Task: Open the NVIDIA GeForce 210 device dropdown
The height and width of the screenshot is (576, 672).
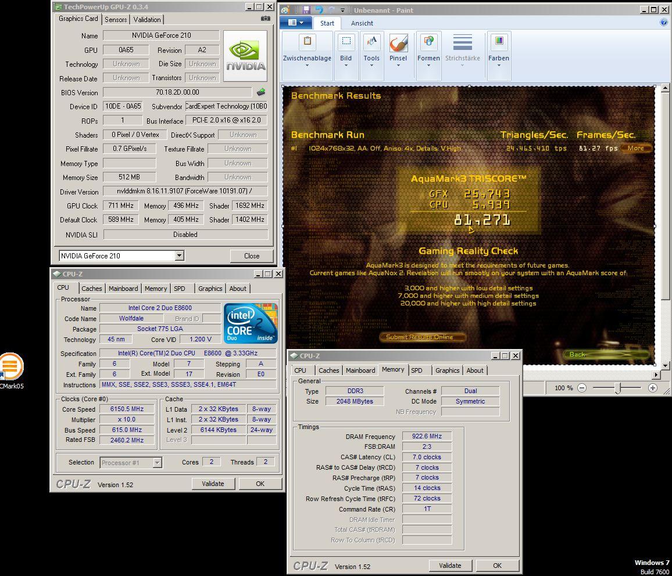Action: click(180, 255)
